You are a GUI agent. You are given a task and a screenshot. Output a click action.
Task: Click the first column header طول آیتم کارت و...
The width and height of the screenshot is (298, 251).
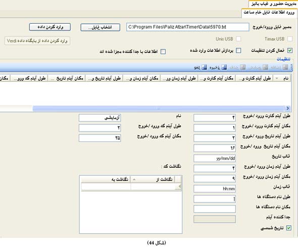tap(255, 78)
